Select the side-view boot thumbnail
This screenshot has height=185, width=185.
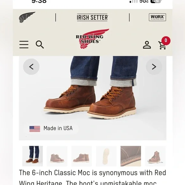point(82,156)
